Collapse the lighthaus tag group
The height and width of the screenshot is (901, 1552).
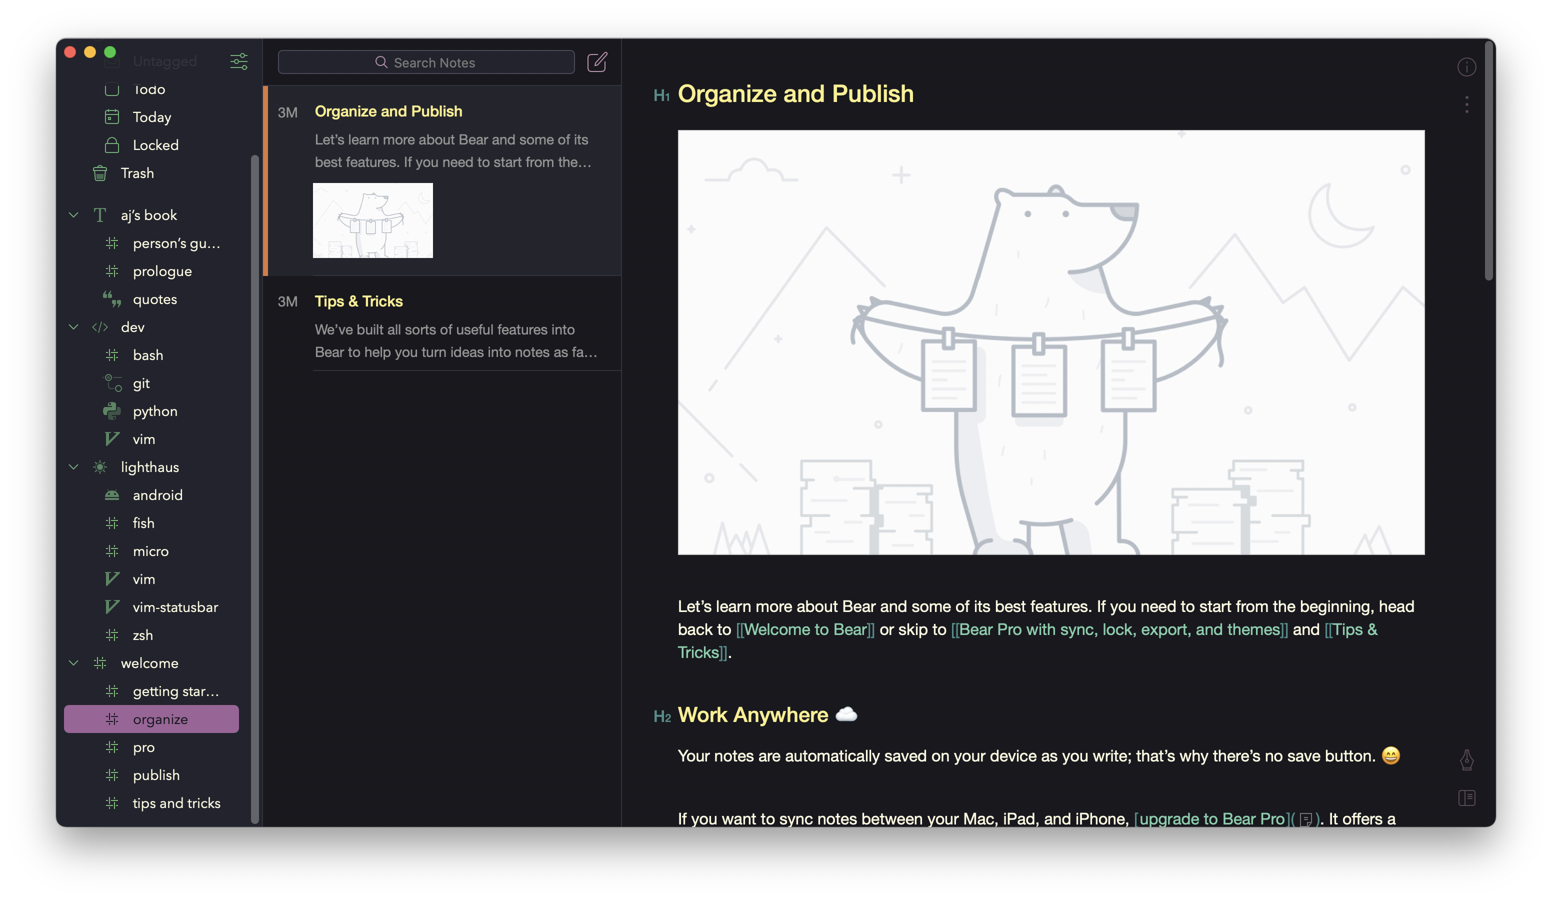[x=74, y=467]
